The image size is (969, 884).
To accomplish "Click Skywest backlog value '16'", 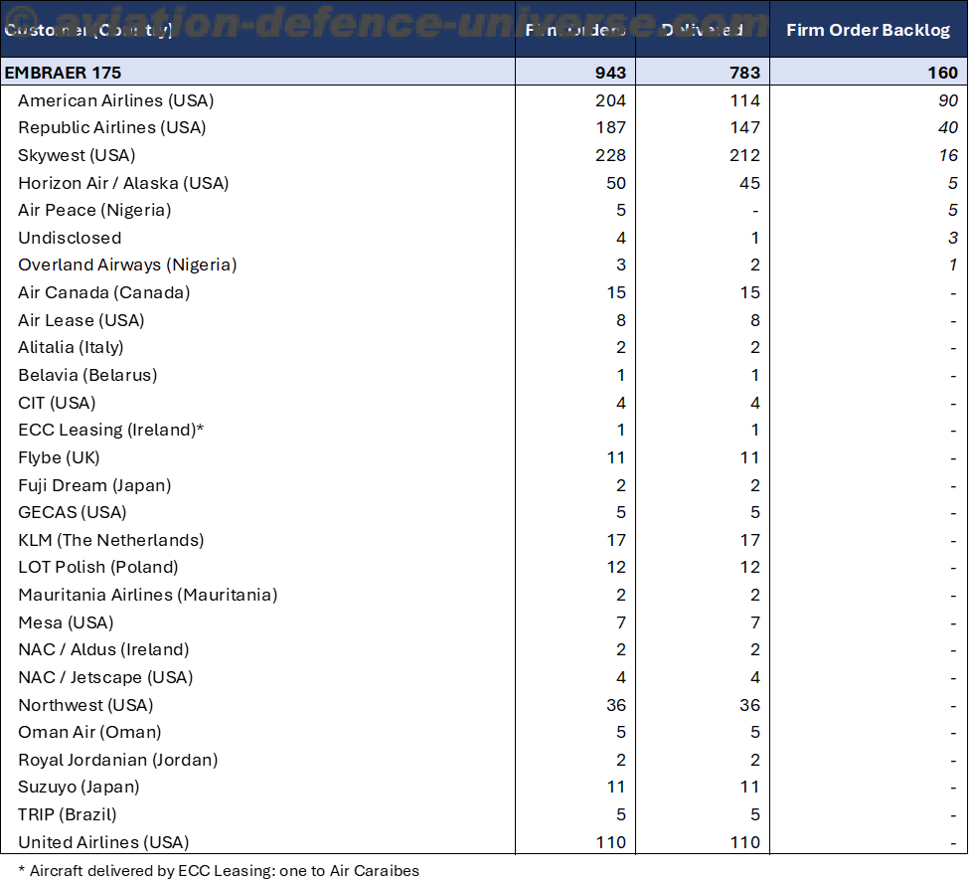I will tap(948, 156).
